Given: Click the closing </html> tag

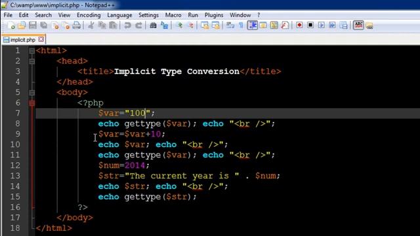Looking at the screenshot, I should (54, 228).
